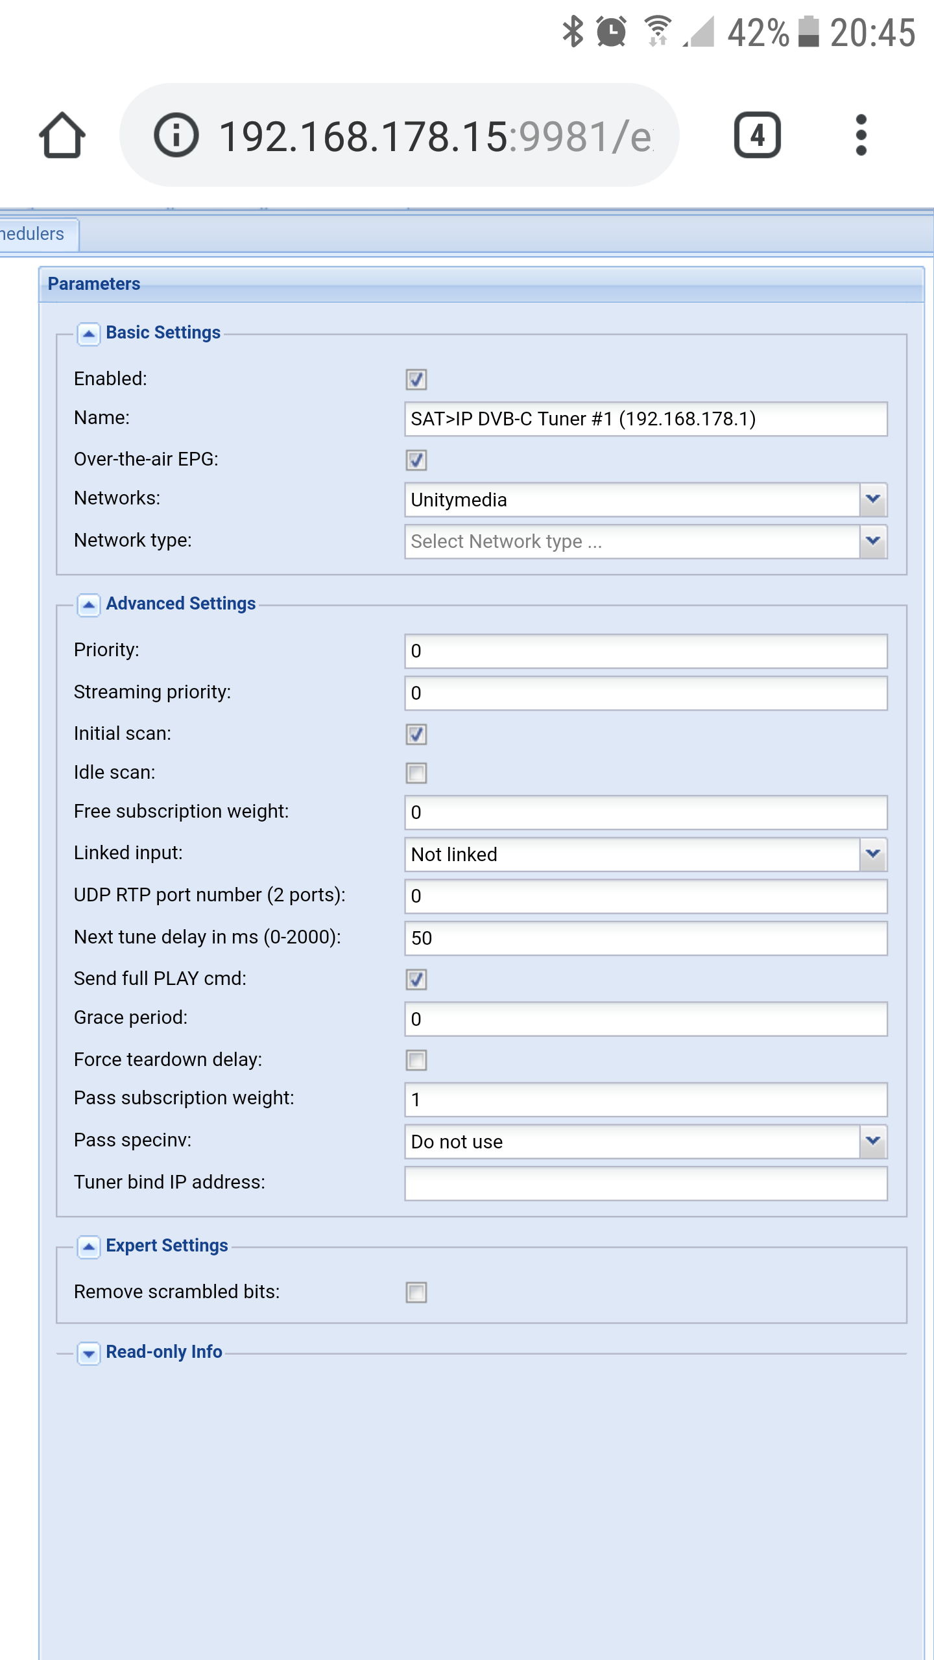Open the Network type dropdown arrow

(x=873, y=541)
